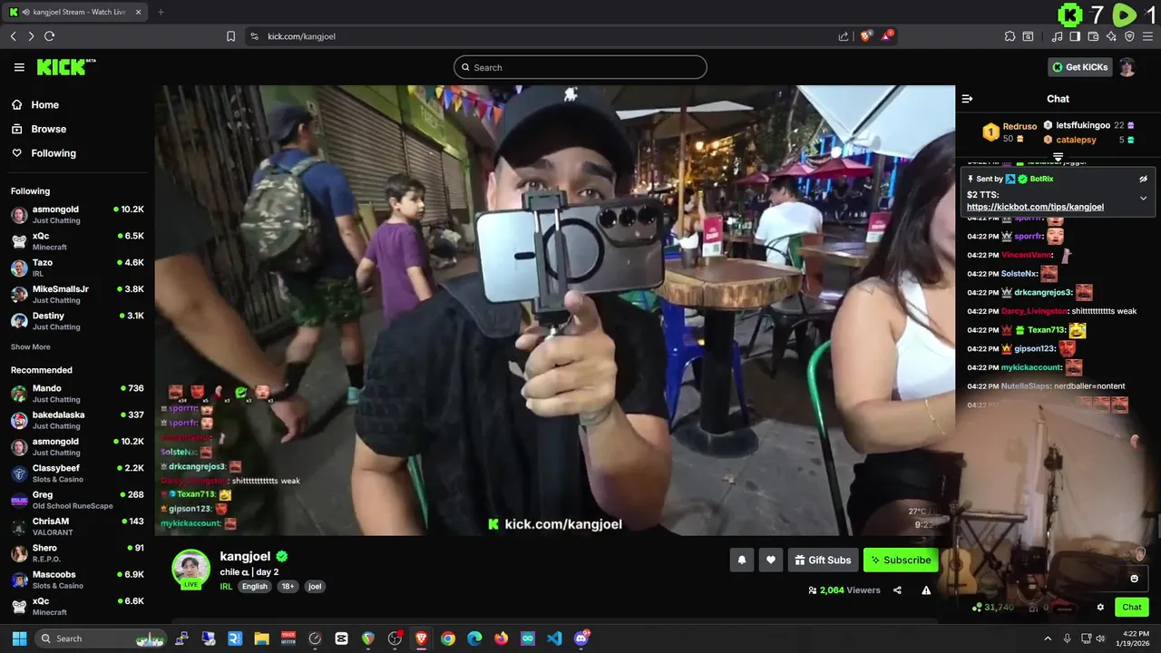The image size is (1161, 653).
Task: Open MikeSmallsJr channel
Action: [x=77, y=294]
